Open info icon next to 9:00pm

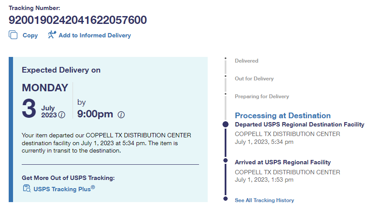pyautogui.click(x=121, y=115)
